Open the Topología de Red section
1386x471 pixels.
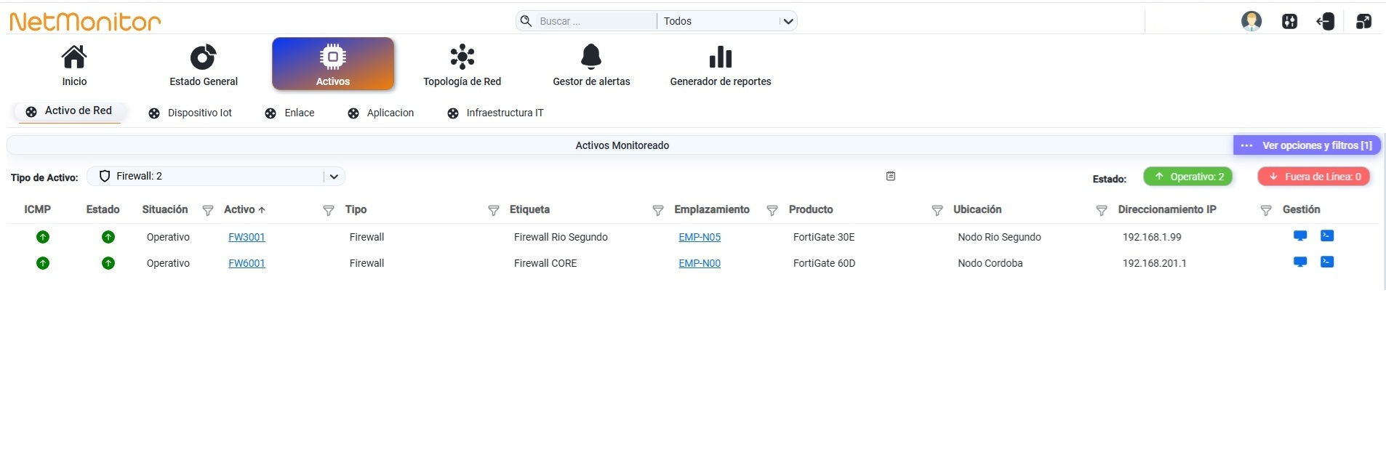[x=462, y=65]
